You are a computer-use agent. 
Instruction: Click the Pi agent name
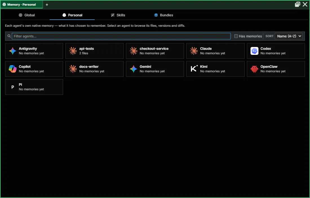20,85
